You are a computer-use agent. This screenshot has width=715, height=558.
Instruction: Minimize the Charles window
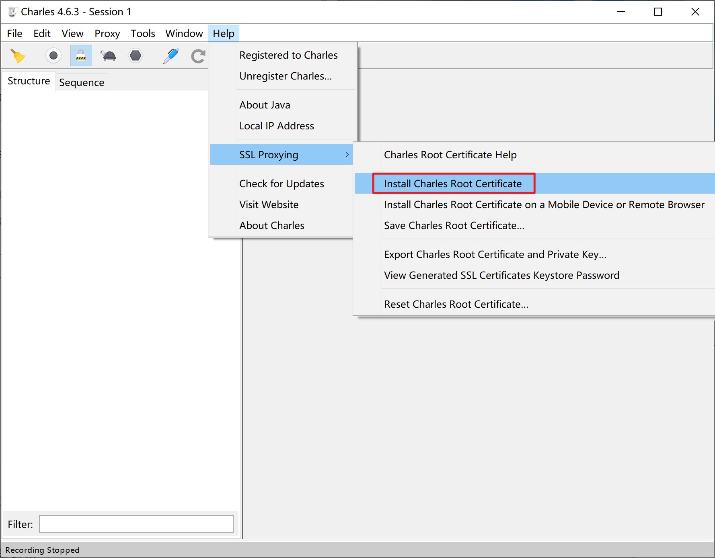tap(621, 12)
